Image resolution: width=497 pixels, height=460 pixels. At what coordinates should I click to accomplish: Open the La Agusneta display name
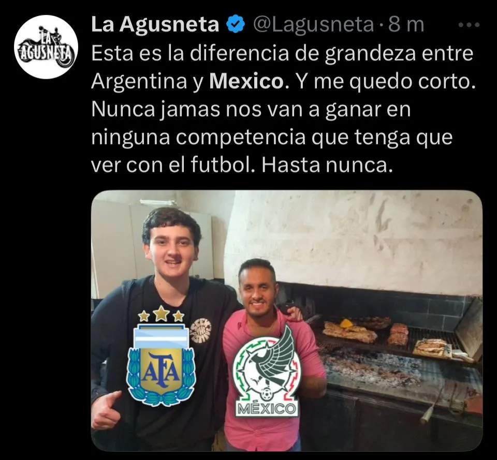pyautogui.click(x=155, y=25)
